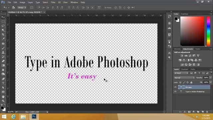Open the Normal blend mode dropdown
Viewport: 213px width, 120px height.
pyautogui.click(x=184, y=78)
